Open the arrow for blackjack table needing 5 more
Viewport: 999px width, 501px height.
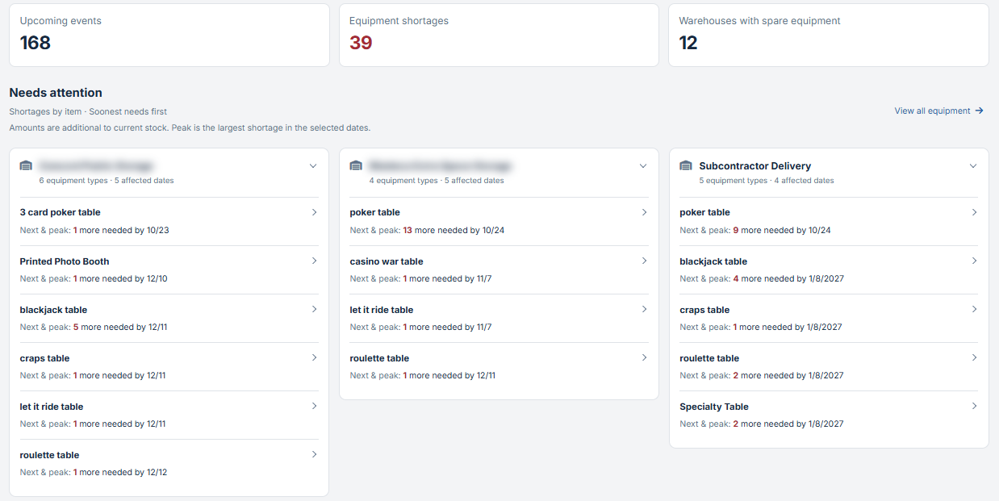[x=314, y=309]
